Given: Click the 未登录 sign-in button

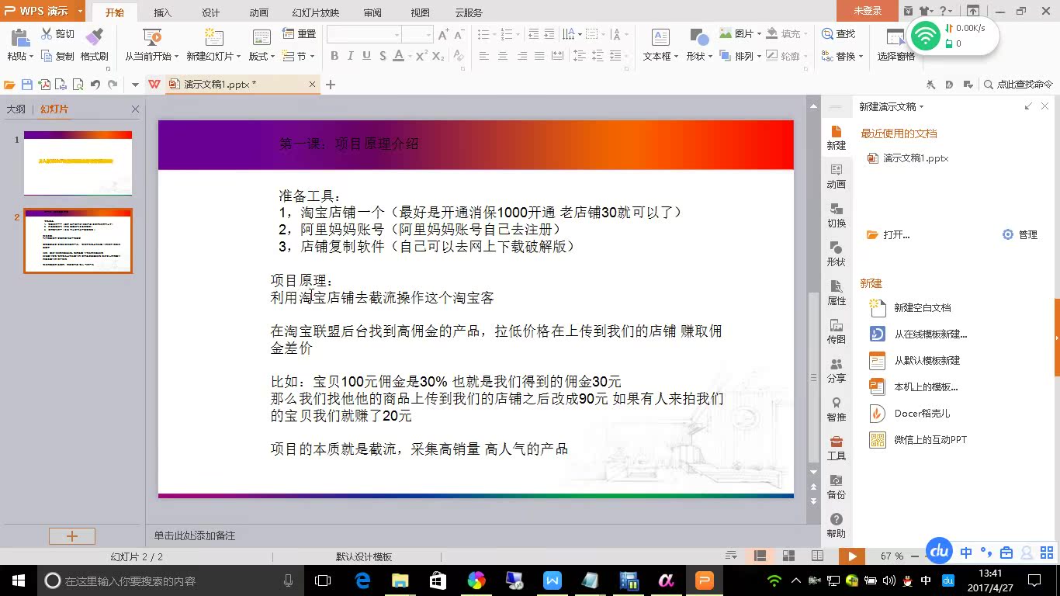Looking at the screenshot, I should click(868, 11).
